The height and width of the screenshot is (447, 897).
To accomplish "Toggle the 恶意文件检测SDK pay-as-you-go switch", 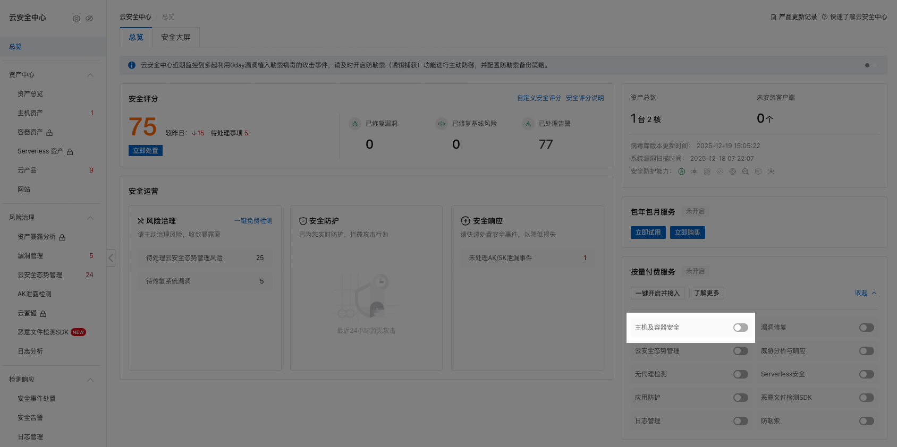I will (867, 398).
